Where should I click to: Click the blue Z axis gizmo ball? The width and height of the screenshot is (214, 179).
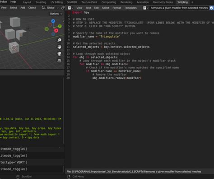click(x=53, y=21)
